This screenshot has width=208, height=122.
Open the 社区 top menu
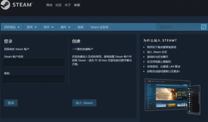(58, 5)
